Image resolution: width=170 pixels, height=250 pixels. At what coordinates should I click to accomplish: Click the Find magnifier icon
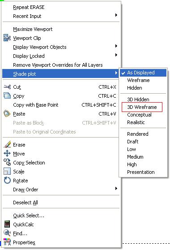point(7,233)
